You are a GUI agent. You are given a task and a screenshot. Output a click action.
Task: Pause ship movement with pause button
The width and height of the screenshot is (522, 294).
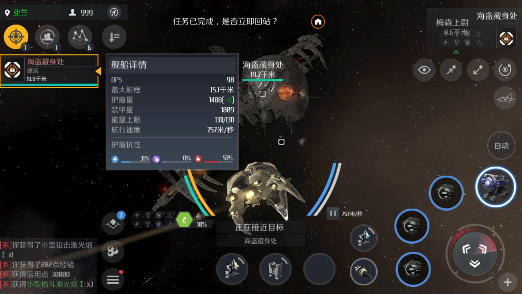click(x=333, y=214)
